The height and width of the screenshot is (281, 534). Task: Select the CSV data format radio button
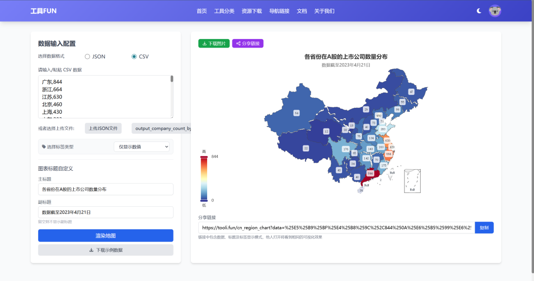(x=134, y=56)
